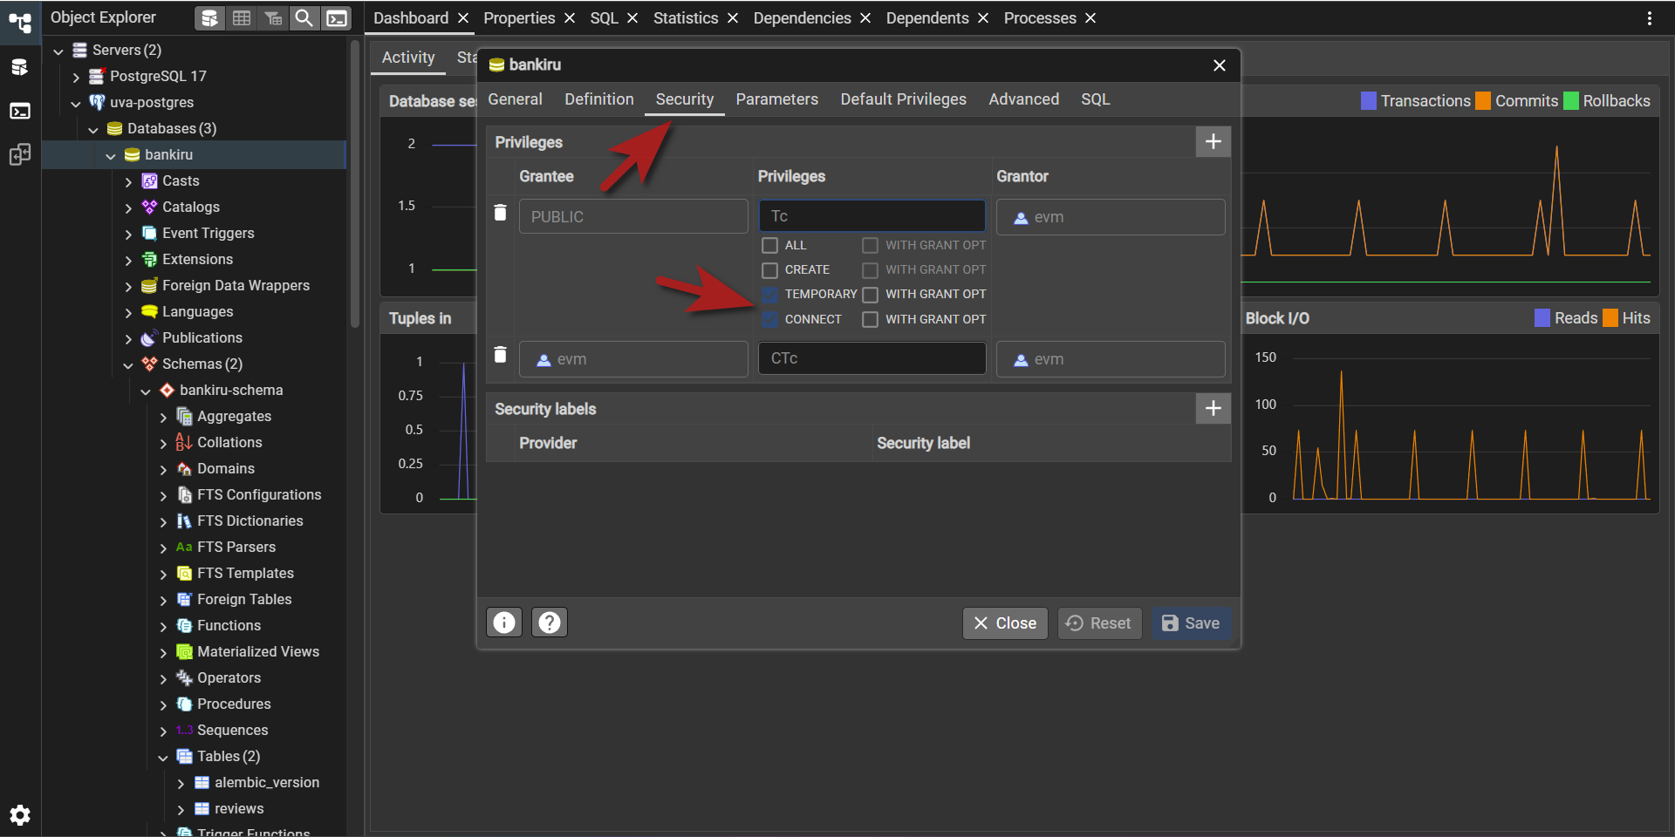Switch to Dependencies main tab
1675x837 pixels.
tap(802, 18)
